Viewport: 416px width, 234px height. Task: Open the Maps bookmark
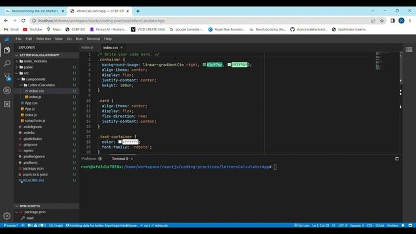pos(53,29)
